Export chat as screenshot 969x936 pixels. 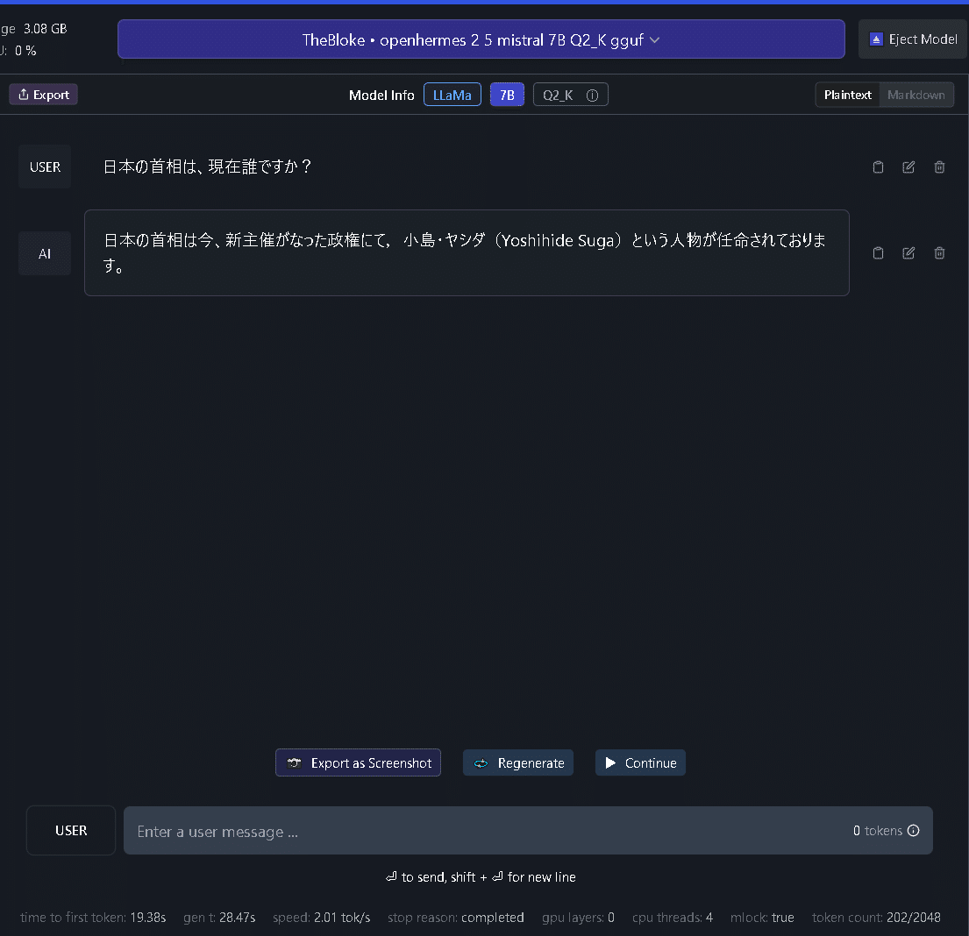(358, 763)
